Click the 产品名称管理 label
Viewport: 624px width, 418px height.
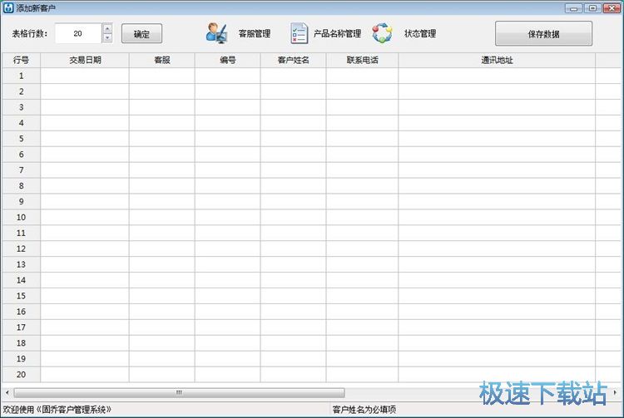click(337, 34)
